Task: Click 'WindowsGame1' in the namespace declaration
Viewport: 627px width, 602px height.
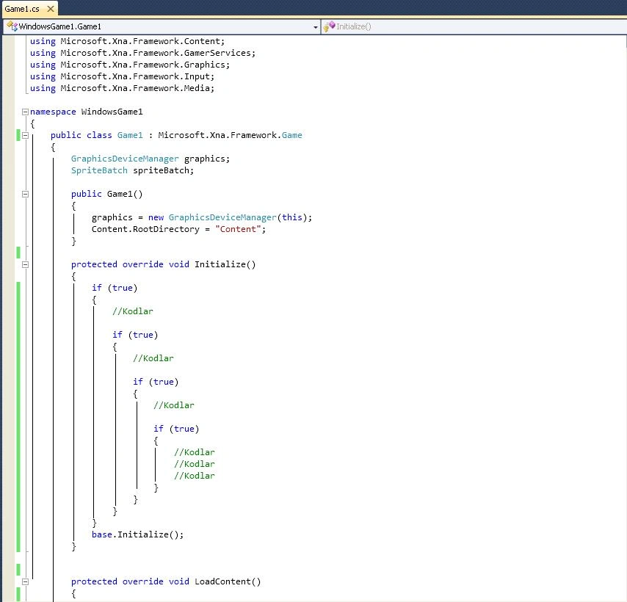Action: click(x=112, y=112)
